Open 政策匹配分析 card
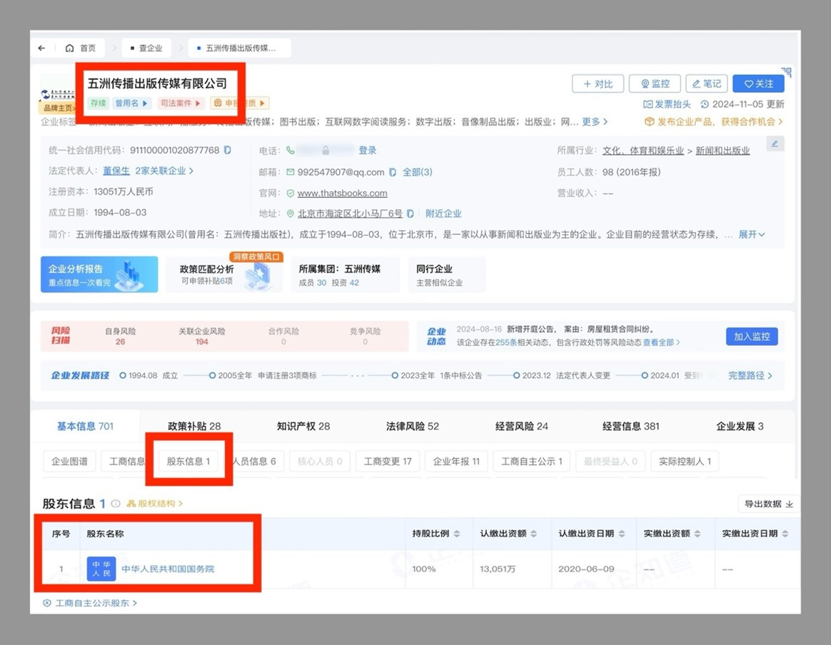 (224, 274)
